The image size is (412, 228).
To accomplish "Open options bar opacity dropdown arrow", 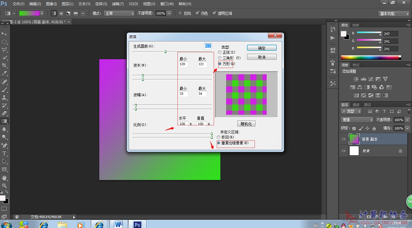I will [x=169, y=13].
